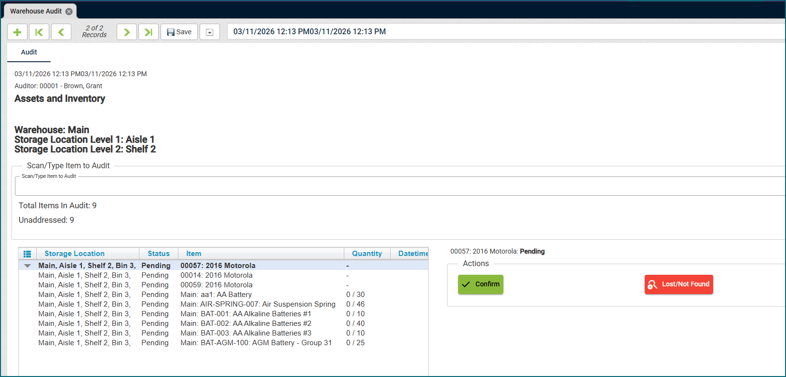
Task: Sort grid by Quantity column
Action: tap(366, 254)
